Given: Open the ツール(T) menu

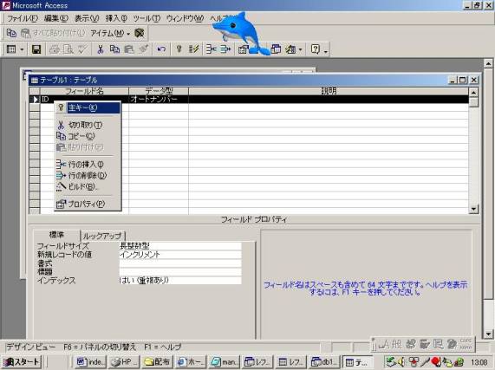Looking at the screenshot, I should [147, 18].
